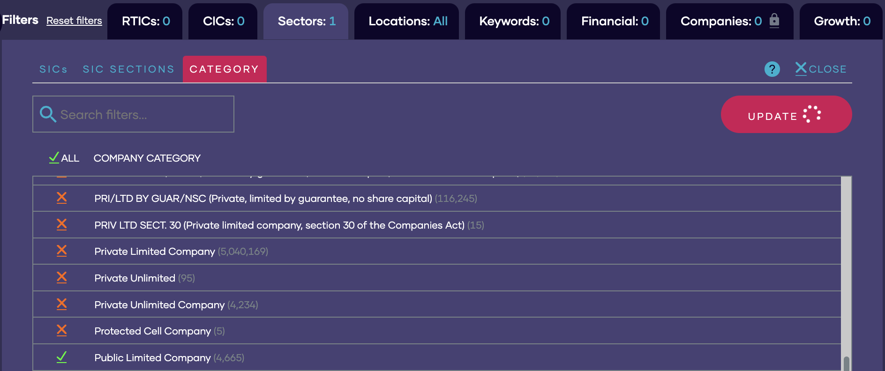Expand the Locations: All filter
The width and height of the screenshot is (885, 371).
407,21
